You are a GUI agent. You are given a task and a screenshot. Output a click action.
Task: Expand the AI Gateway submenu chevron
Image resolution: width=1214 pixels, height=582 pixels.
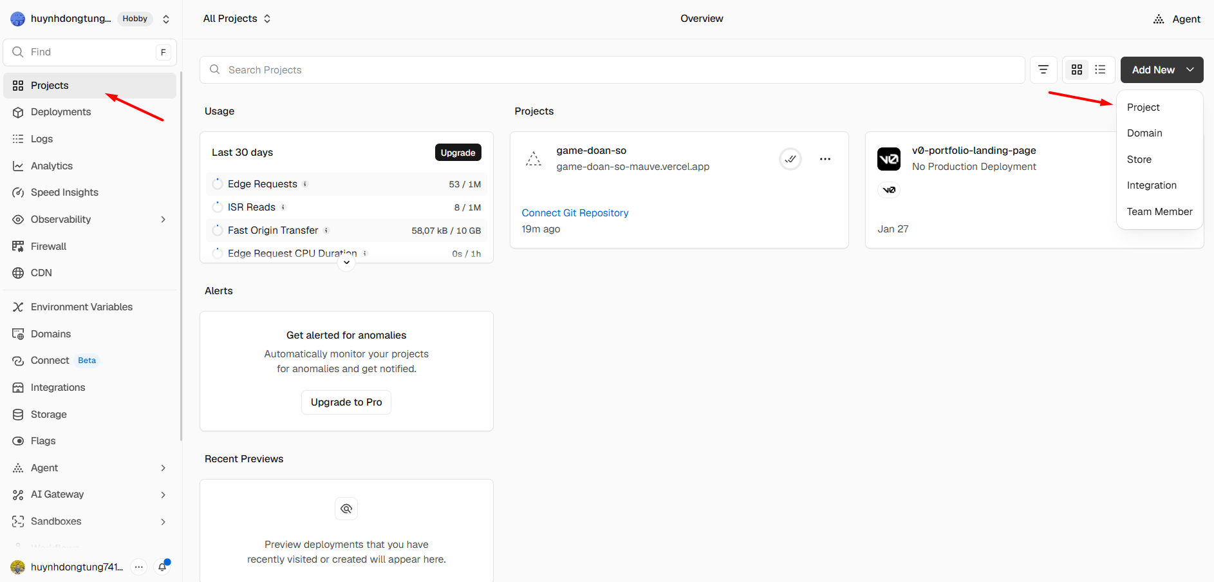[163, 494]
